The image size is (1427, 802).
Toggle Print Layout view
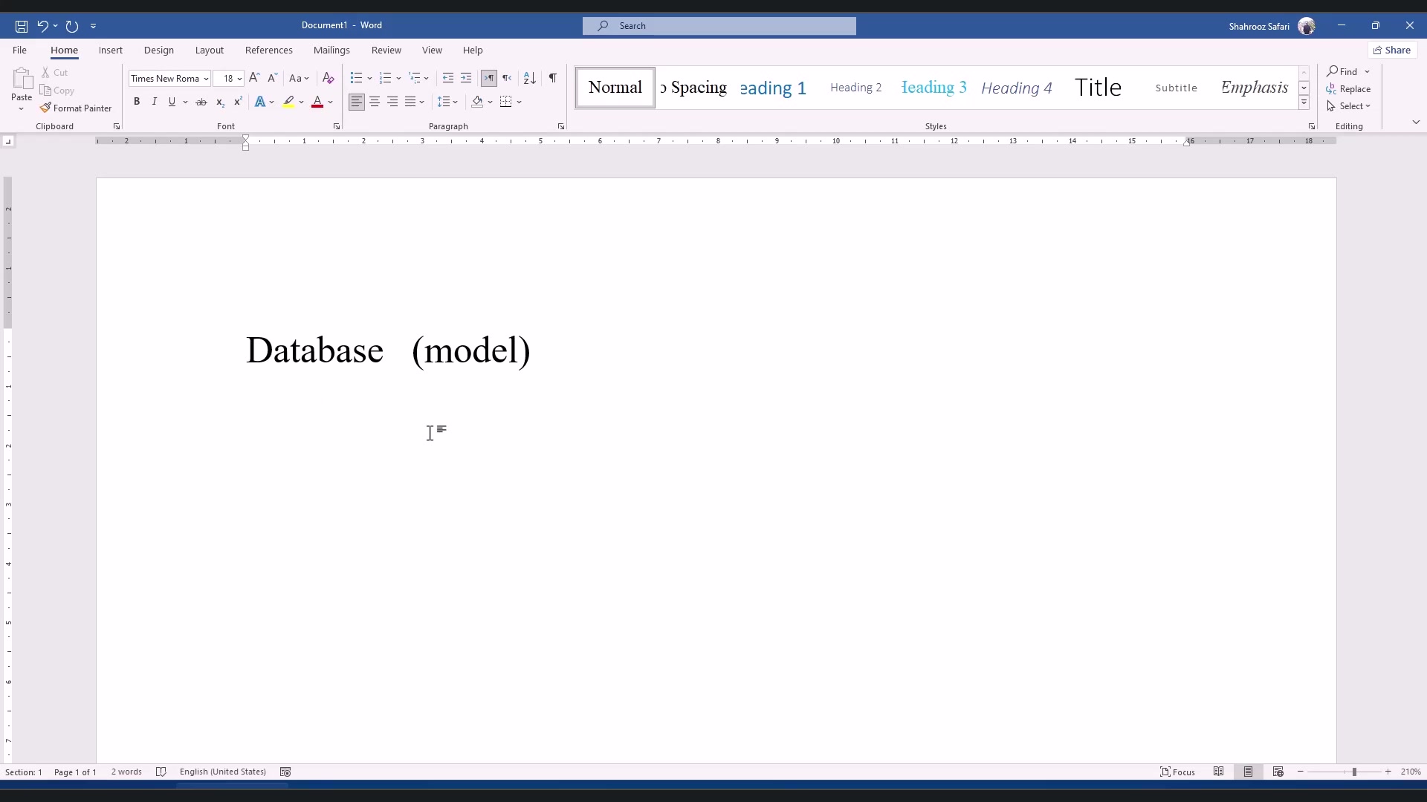(x=1249, y=772)
